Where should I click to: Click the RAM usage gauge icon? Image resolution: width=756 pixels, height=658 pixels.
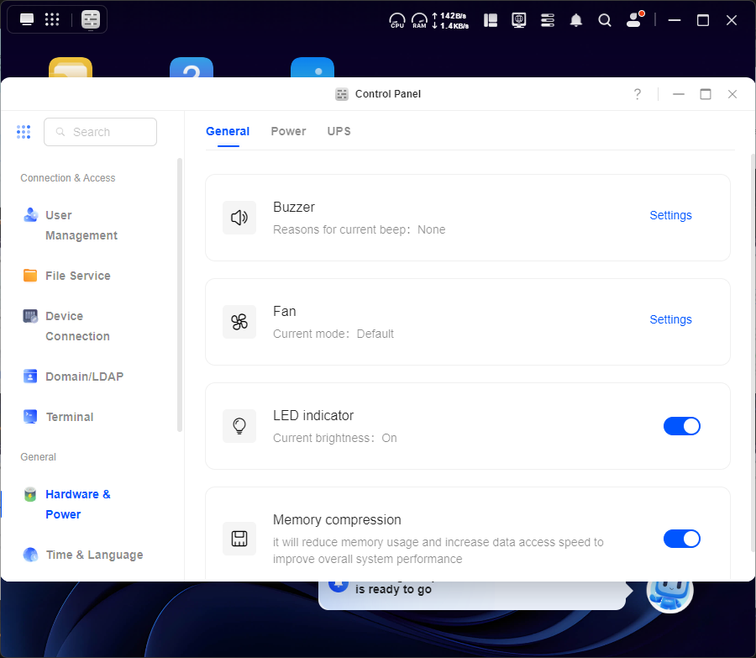coord(419,20)
